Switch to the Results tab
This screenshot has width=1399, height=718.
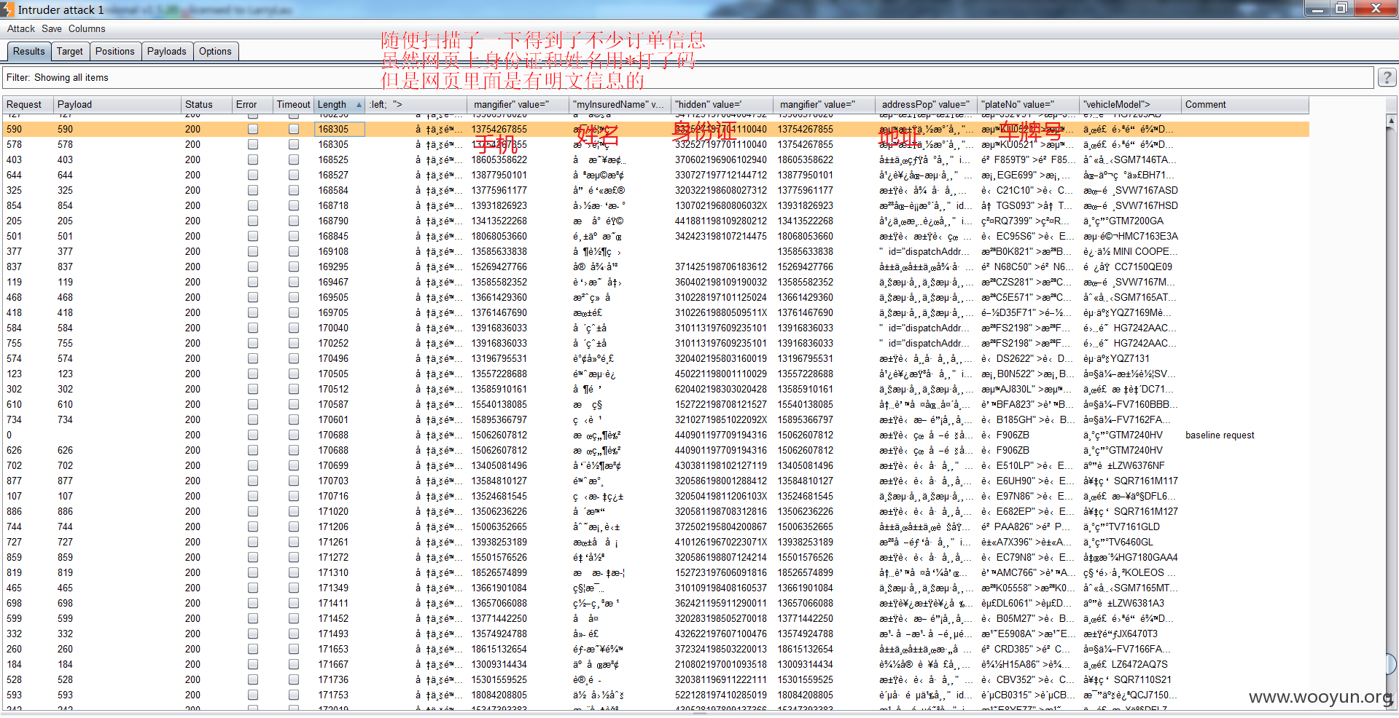click(29, 51)
